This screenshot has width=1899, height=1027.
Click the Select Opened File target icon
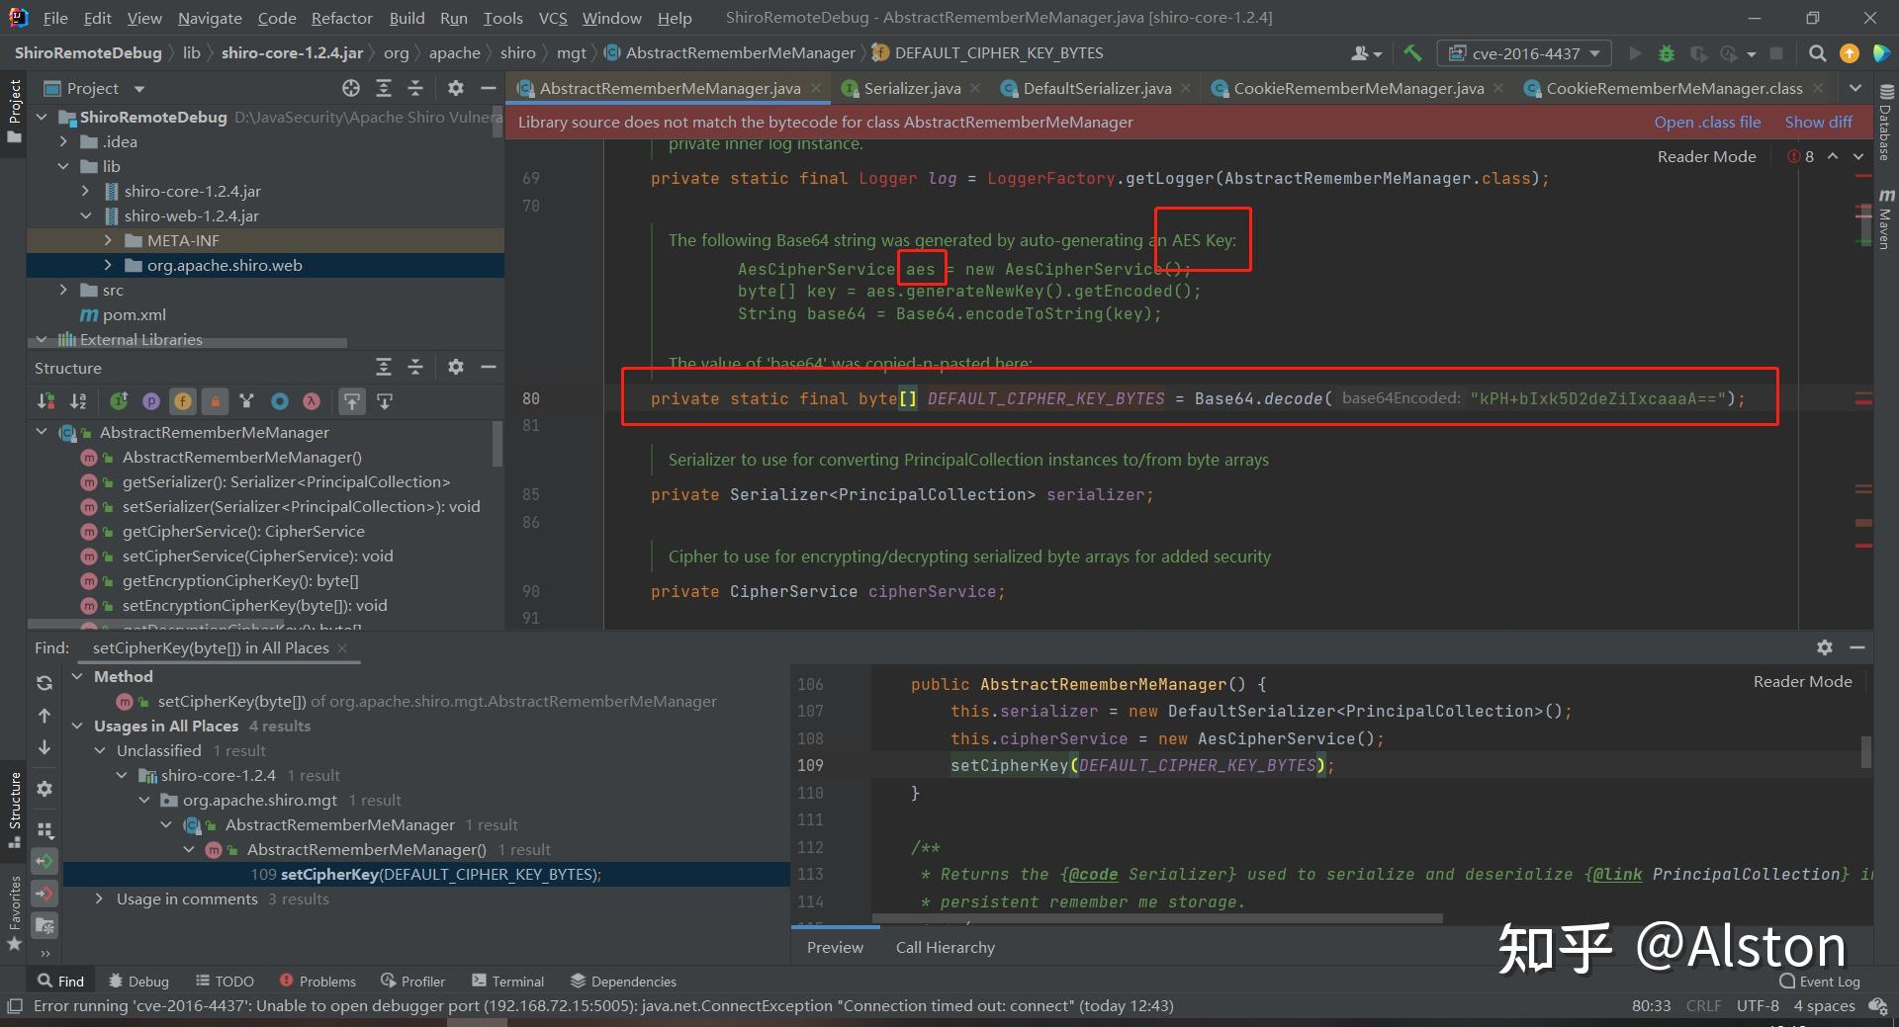click(351, 89)
